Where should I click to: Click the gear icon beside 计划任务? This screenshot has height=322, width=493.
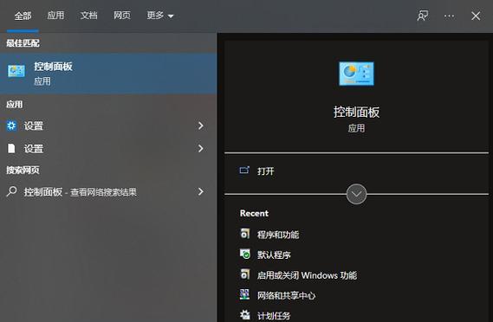(244, 315)
